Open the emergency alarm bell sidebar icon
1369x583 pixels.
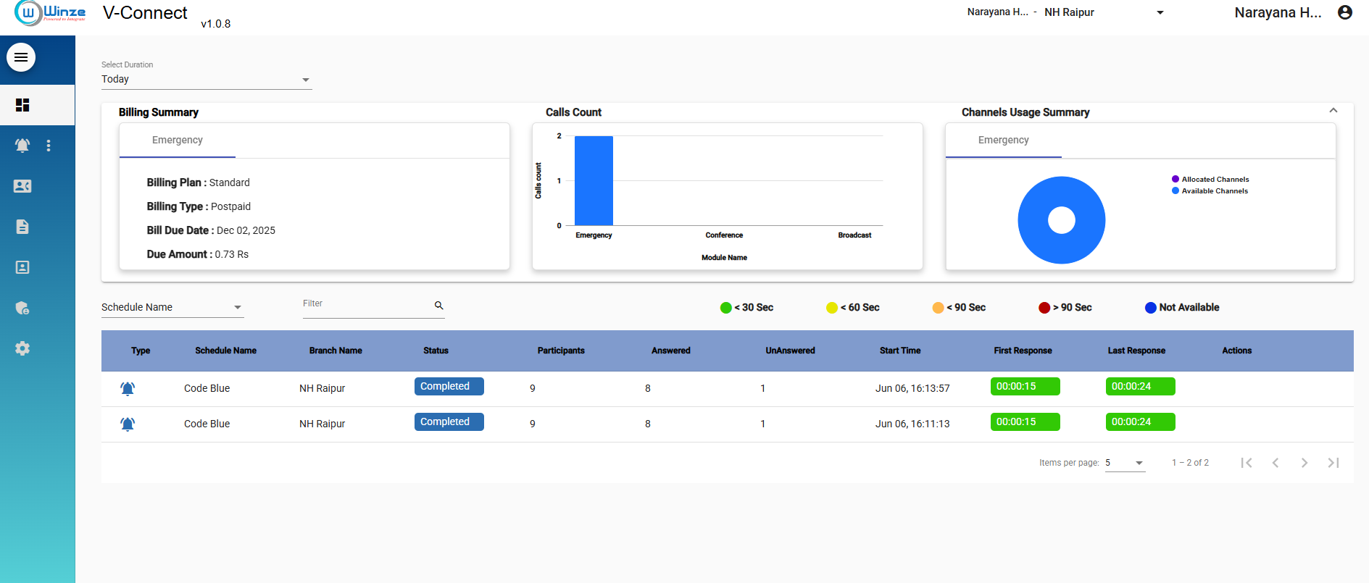[x=22, y=146]
